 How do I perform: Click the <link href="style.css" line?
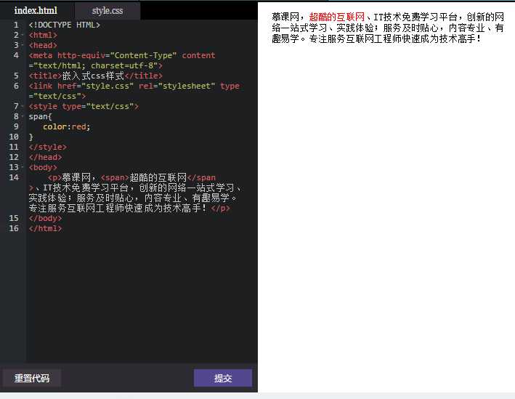(x=134, y=86)
